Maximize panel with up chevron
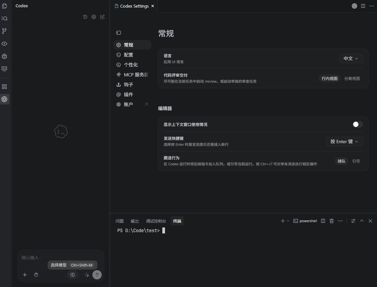The image size is (377, 287). pyautogui.click(x=362, y=221)
